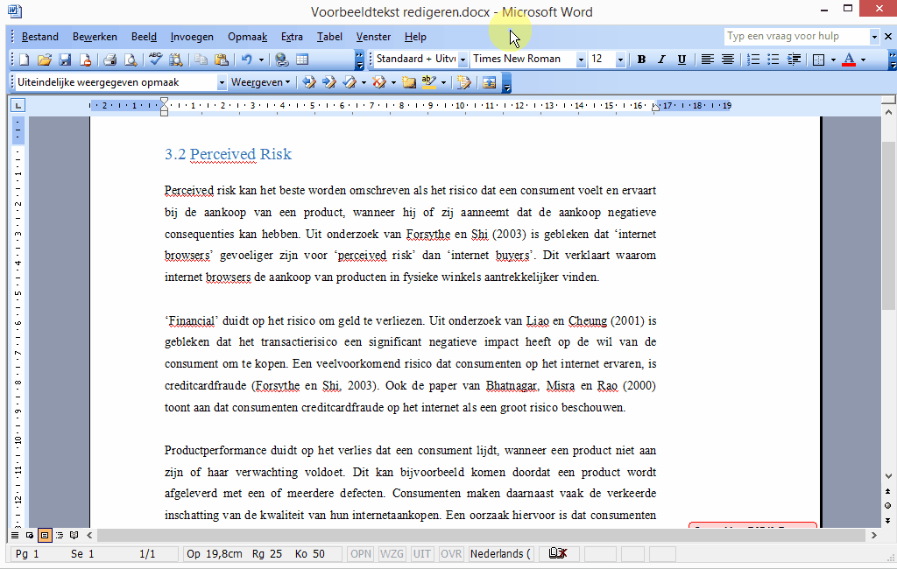The height and width of the screenshot is (569, 897).
Task: Toggle OPN macro recording in status bar
Action: click(361, 553)
